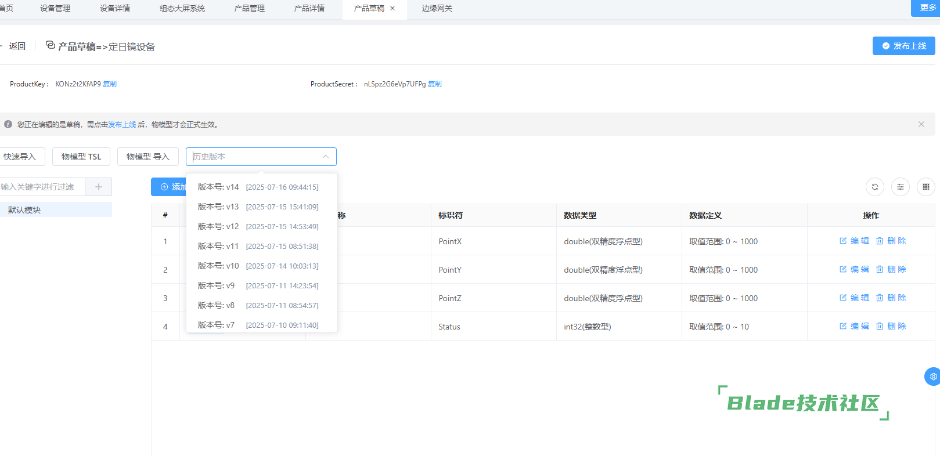Close the draft notice banner
This screenshot has height=456, width=940.
(921, 124)
